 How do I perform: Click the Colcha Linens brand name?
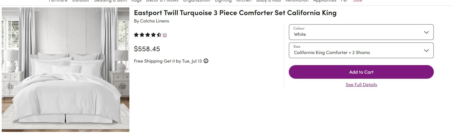155,21
